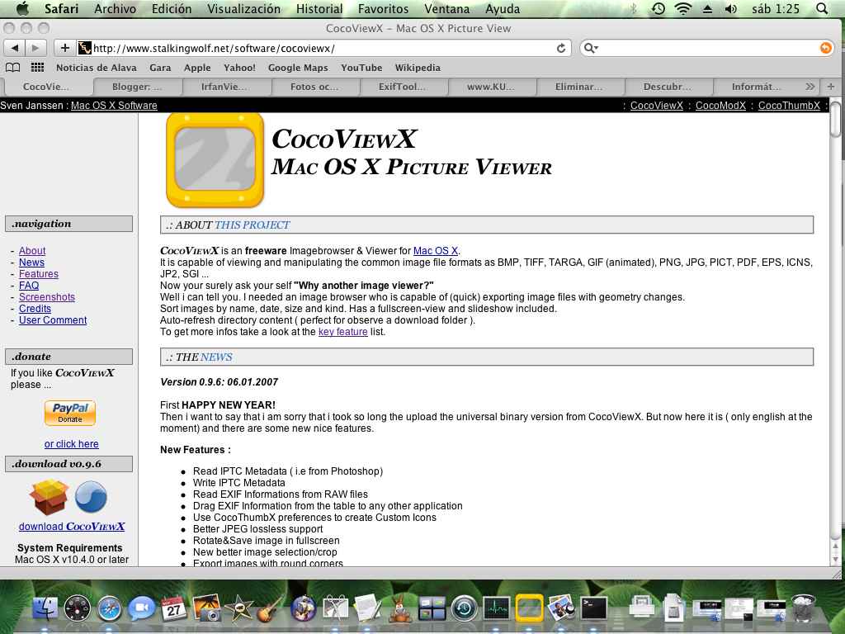The height and width of the screenshot is (634, 845).
Task: Open Noticias de Alava bookmark
Action: click(x=96, y=68)
